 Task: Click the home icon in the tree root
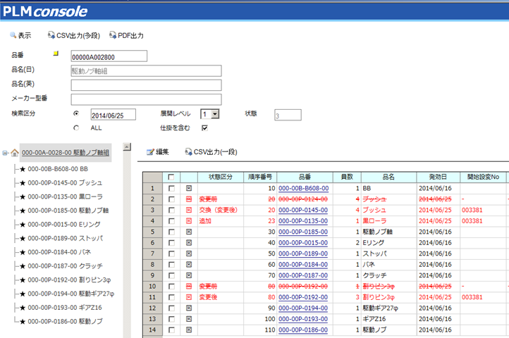pos(14,152)
